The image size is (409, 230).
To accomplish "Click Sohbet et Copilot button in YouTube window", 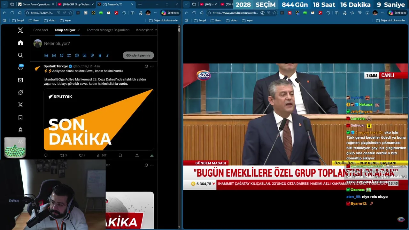I will [x=397, y=13].
